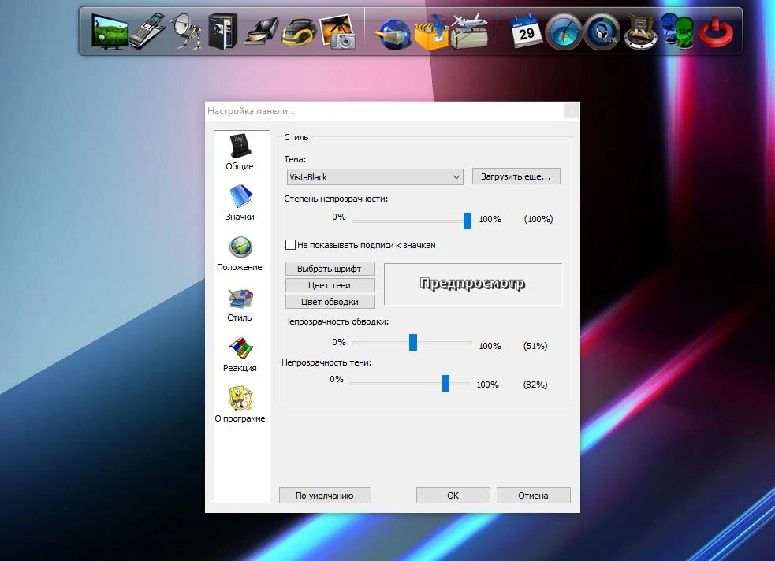Image resolution: width=775 pixels, height=561 pixels.
Task: Go to the Реакция section
Action: [240, 355]
